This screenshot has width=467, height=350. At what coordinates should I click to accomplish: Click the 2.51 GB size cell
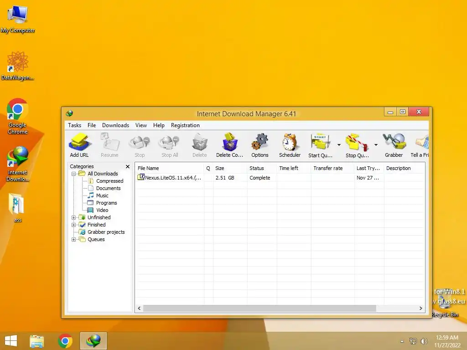[x=225, y=178]
